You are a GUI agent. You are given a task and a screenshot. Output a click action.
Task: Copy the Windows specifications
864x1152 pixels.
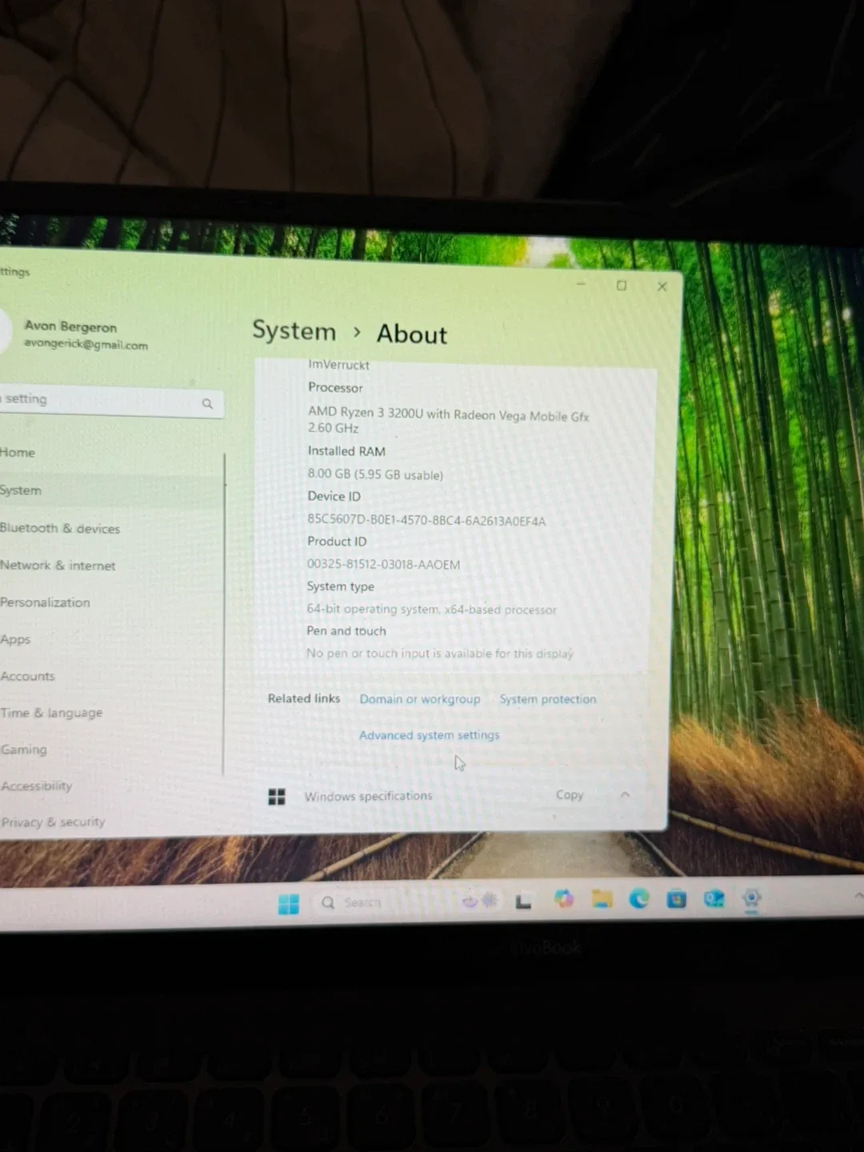coord(569,795)
